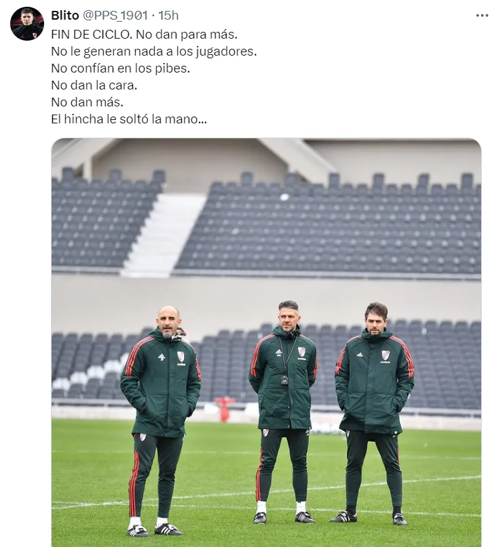This screenshot has width=492, height=547.
Task: Open the attached photo of three coaches
Action: 266,342
